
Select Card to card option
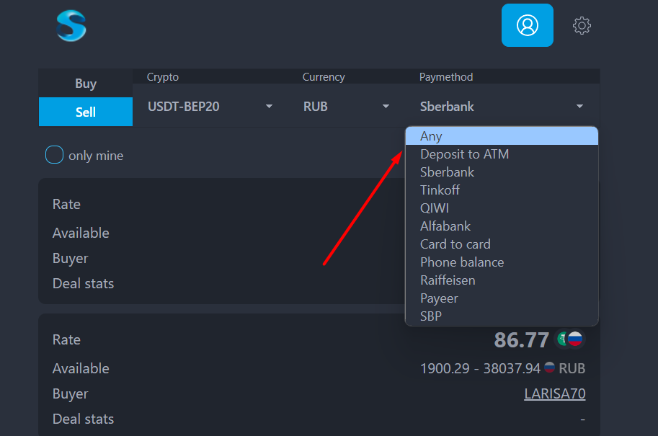(x=502, y=244)
